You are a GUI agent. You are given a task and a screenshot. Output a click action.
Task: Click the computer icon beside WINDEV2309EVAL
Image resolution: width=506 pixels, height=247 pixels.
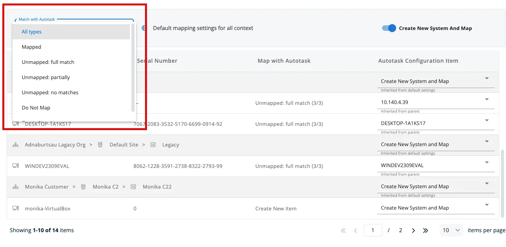16,166
